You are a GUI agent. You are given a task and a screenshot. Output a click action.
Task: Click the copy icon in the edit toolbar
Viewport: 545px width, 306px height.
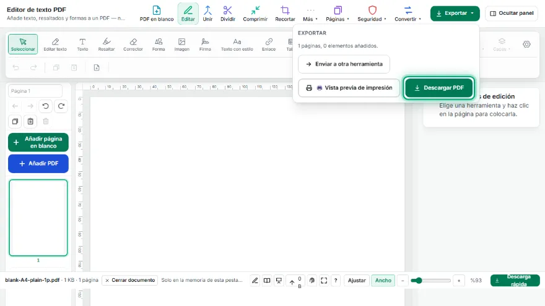pyautogui.click(x=56, y=67)
